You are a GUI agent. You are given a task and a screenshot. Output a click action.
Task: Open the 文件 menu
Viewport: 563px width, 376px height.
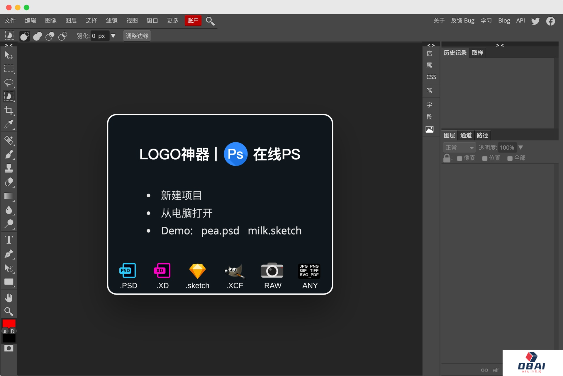pyautogui.click(x=10, y=20)
